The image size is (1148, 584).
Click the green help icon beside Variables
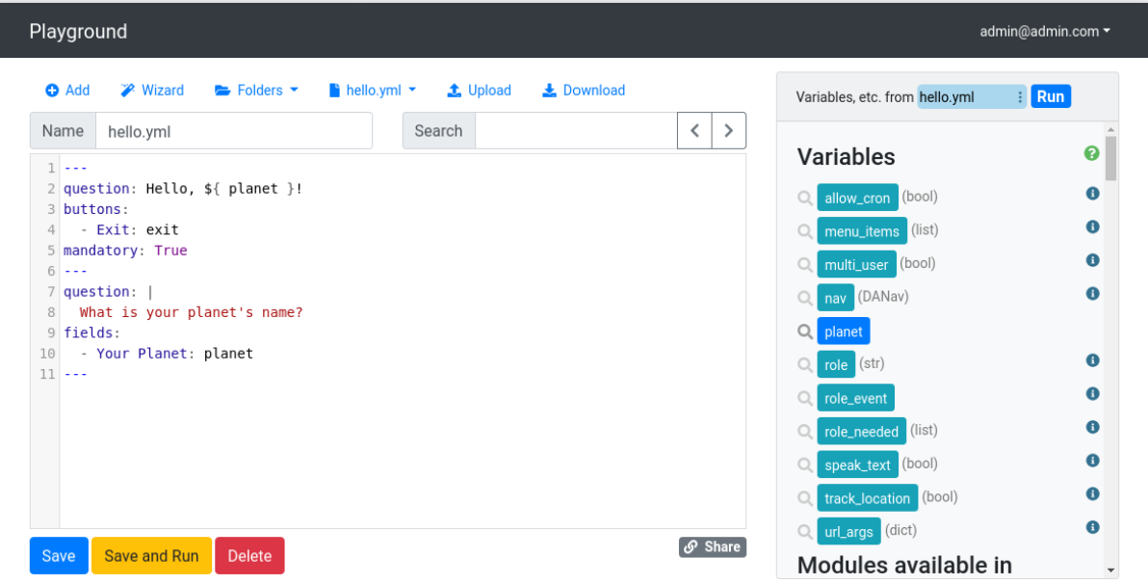click(1091, 153)
